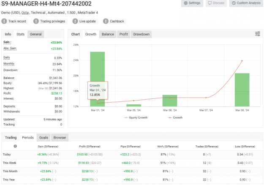Image resolution: width=264 pixels, height=185 pixels.
Task: Click the Daily label
Action: pos(7,57)
